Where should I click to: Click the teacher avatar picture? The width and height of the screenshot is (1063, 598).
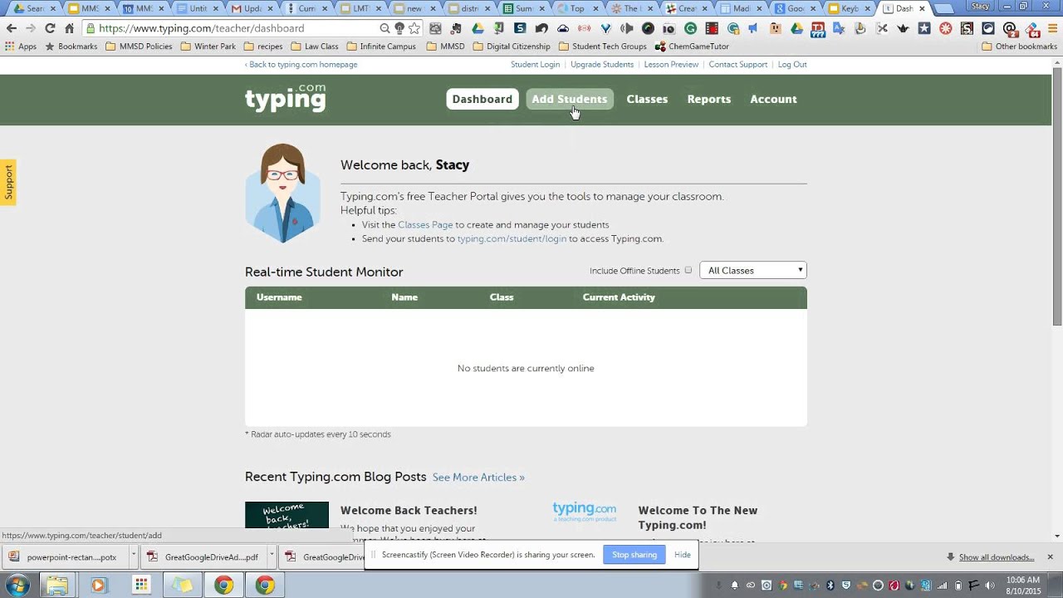(x=282, y=193)
